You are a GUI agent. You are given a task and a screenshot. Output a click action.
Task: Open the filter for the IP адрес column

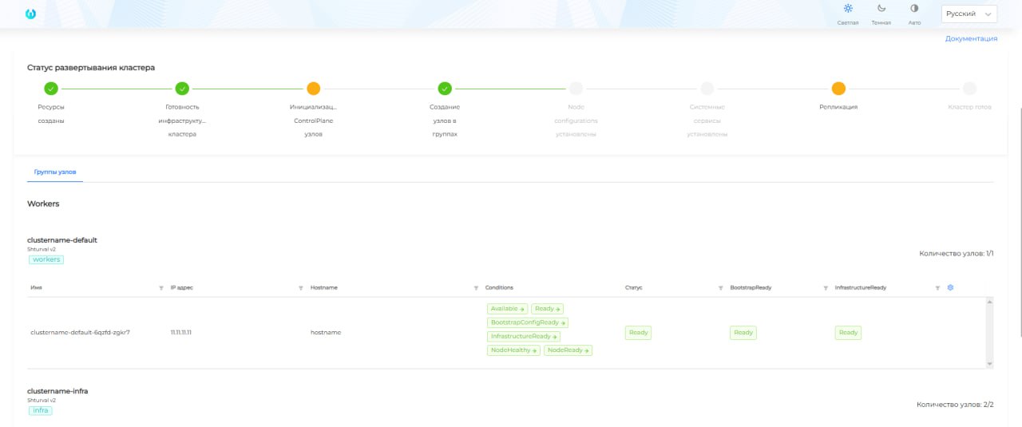pos(301,287)
